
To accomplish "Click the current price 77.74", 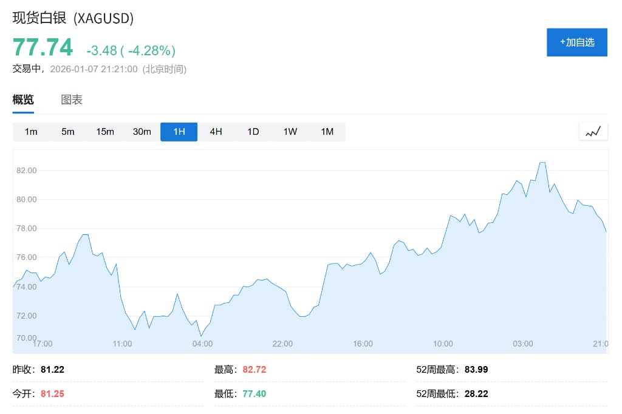I will [x=43, y=47].
